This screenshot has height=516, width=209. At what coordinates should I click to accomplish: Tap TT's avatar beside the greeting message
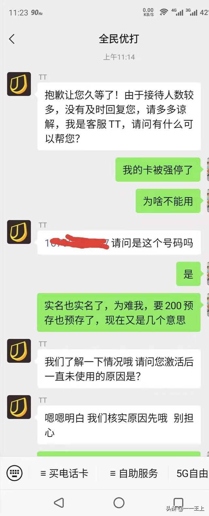[x=19, y=84]
